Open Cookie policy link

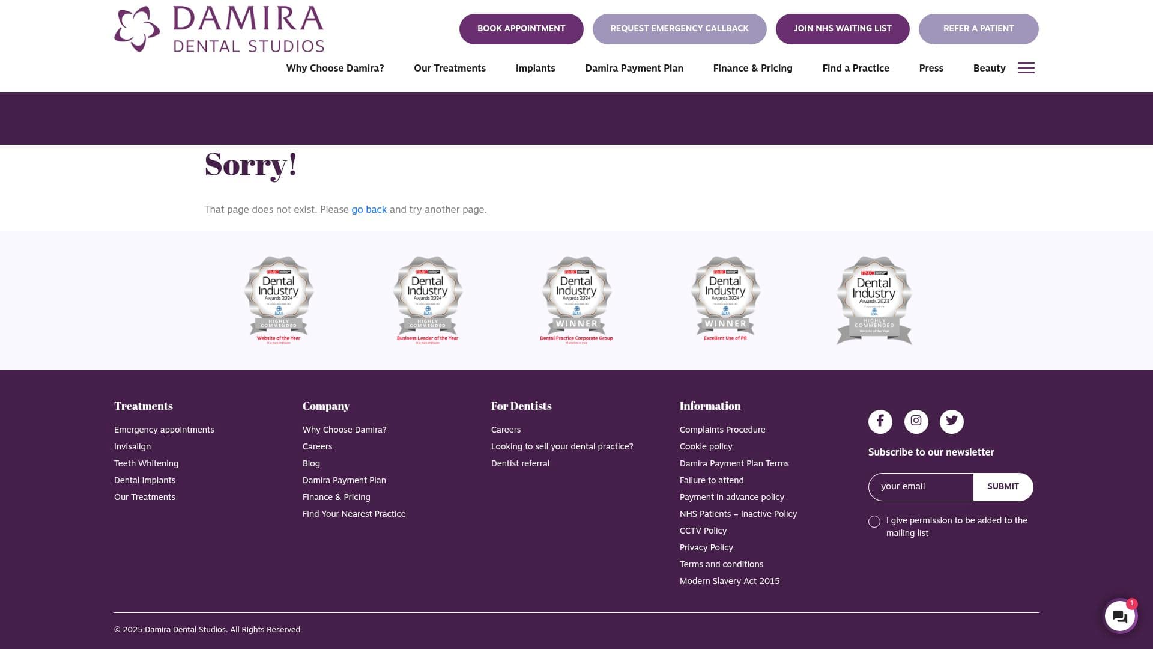coord(706,446)
